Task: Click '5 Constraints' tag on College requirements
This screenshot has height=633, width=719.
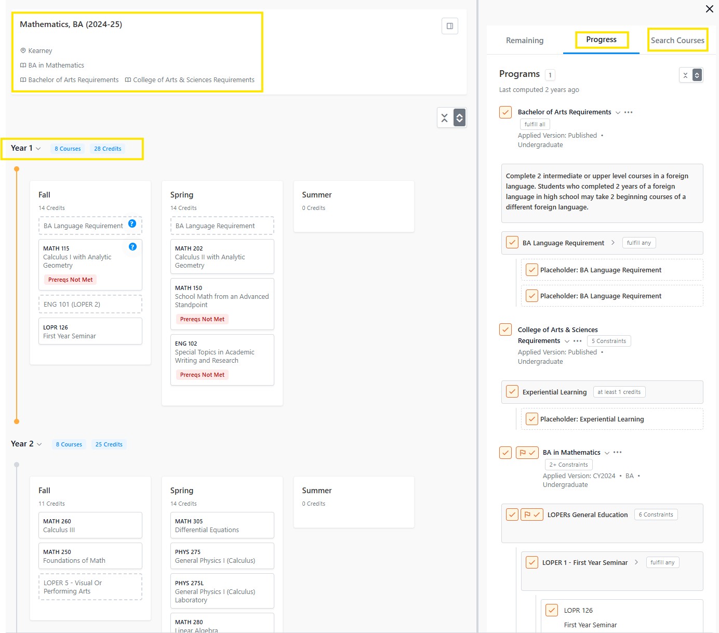Action: tap(609, 341)
